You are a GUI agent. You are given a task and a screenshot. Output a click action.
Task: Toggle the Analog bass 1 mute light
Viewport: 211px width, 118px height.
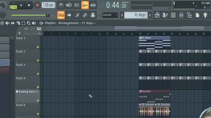pos(38,101)
